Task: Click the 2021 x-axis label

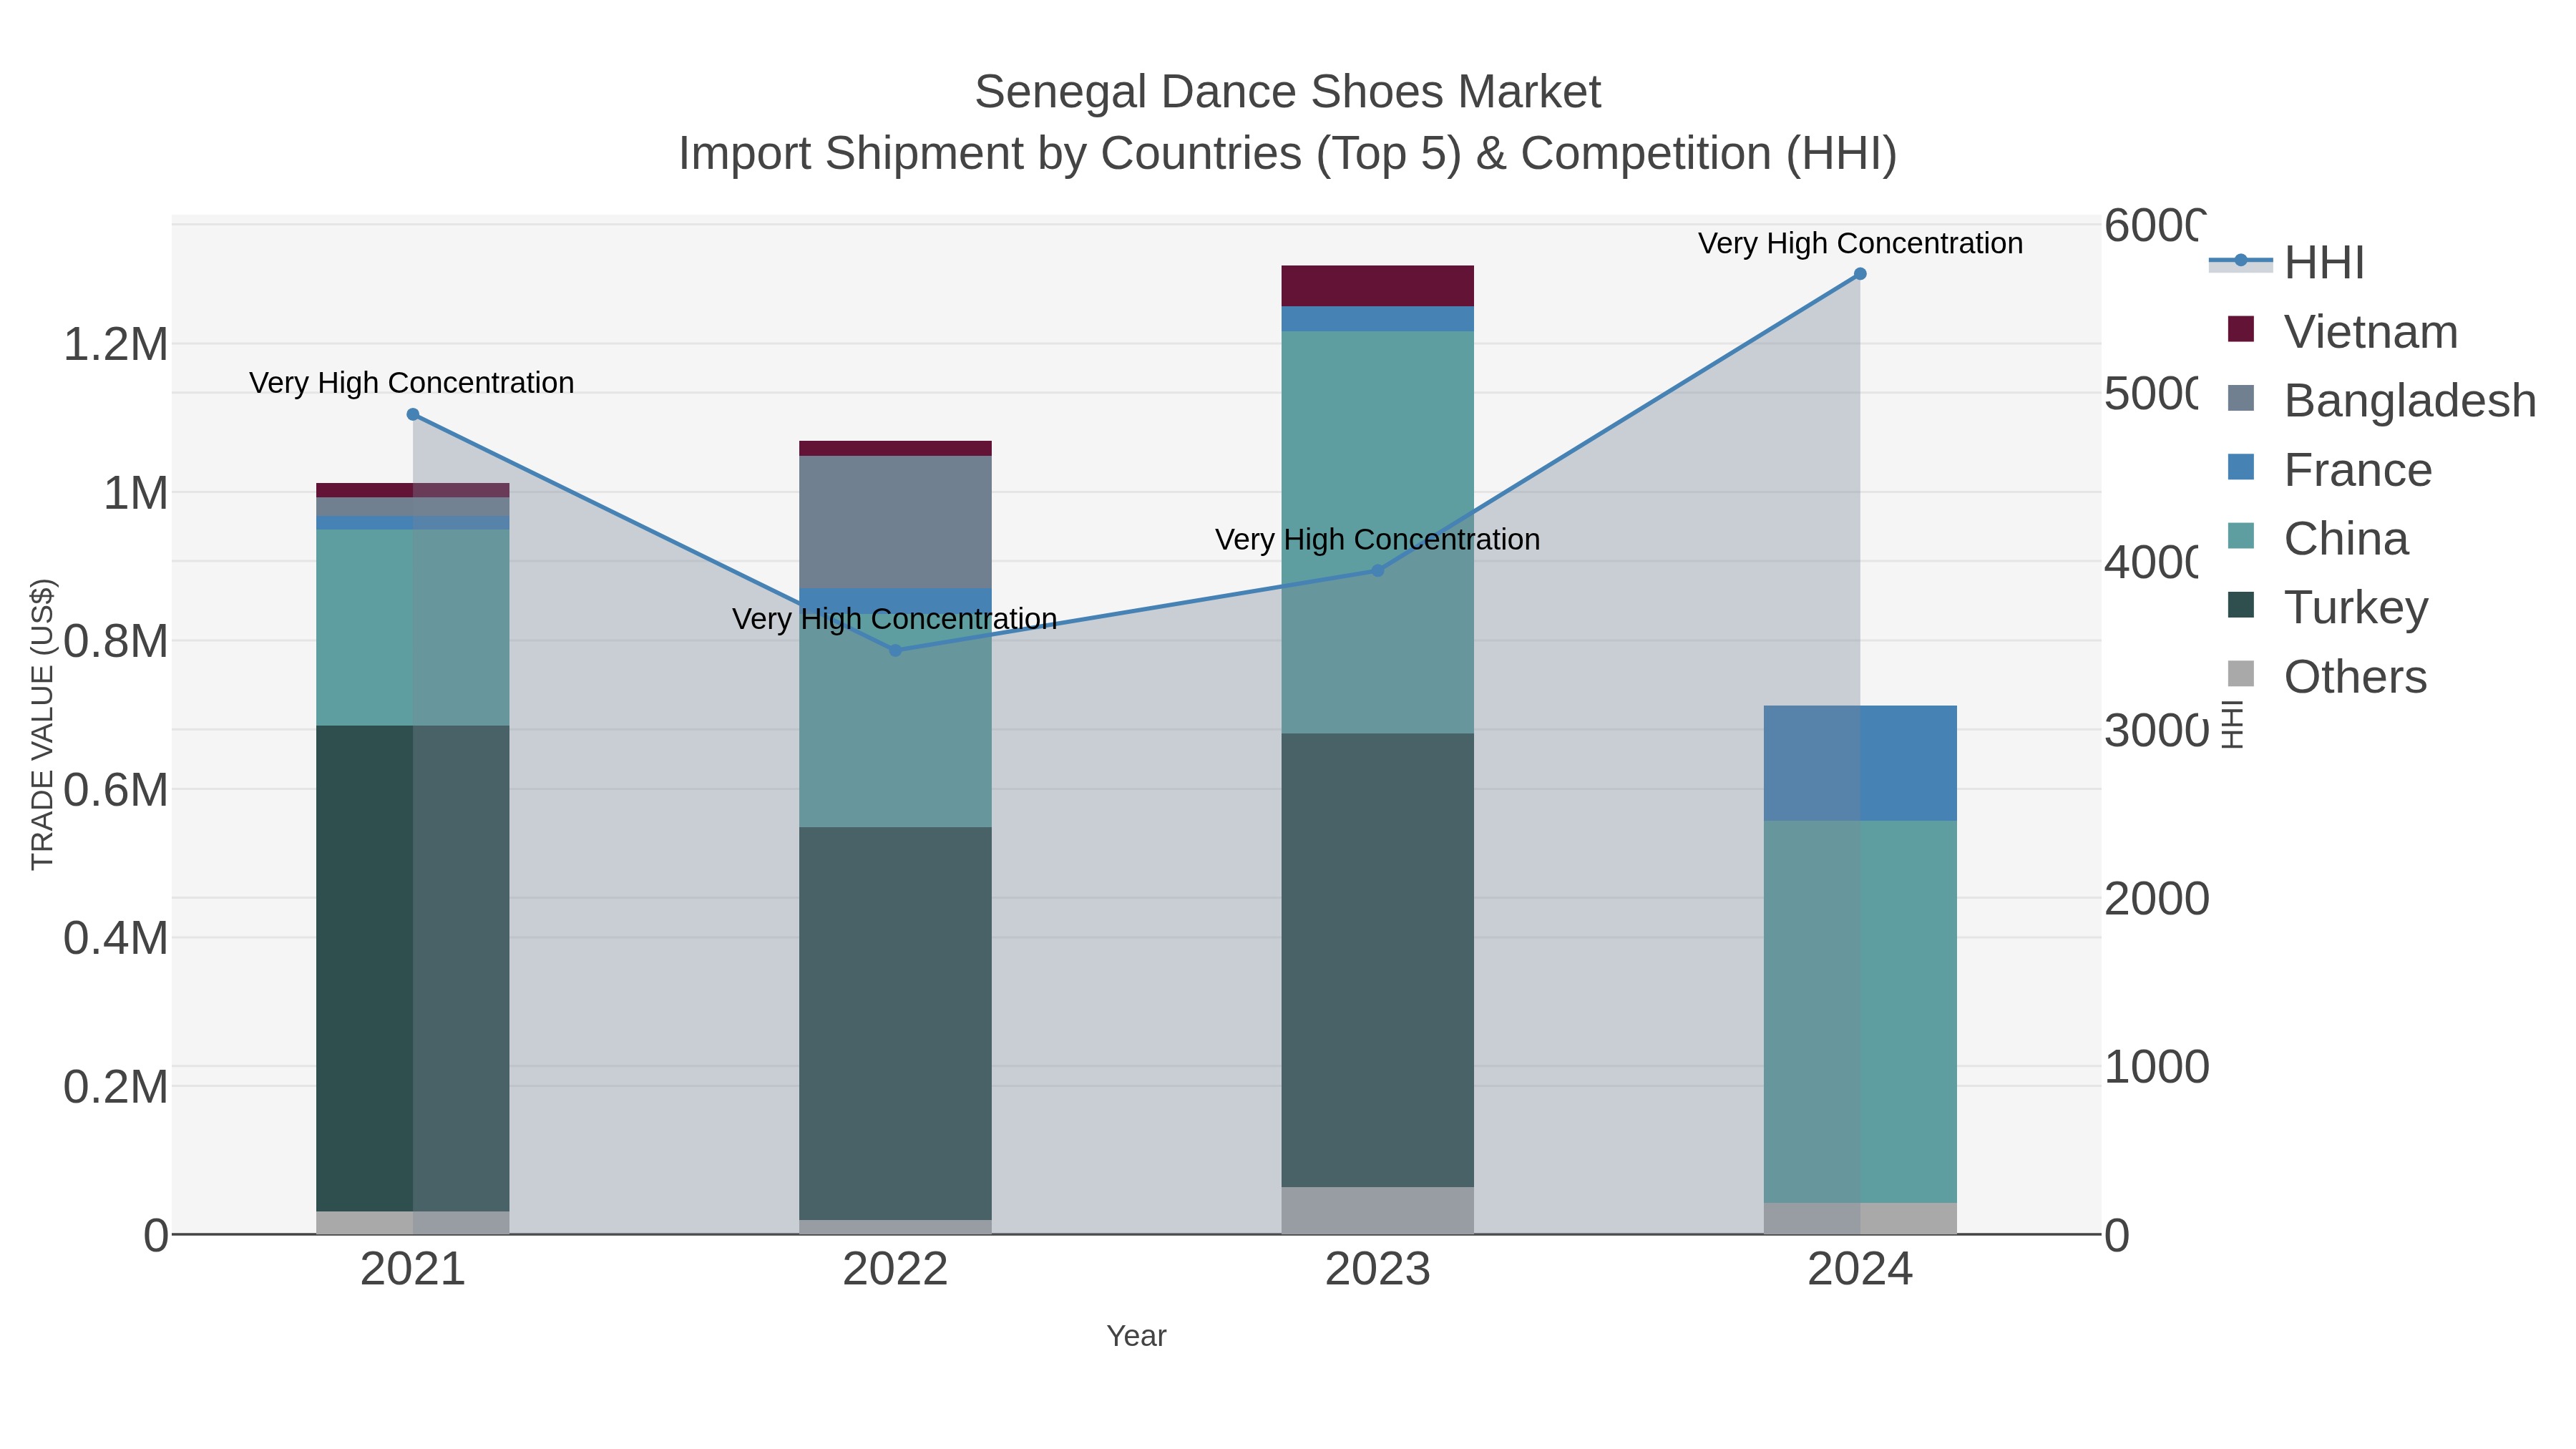Action: pos(413,1270)
